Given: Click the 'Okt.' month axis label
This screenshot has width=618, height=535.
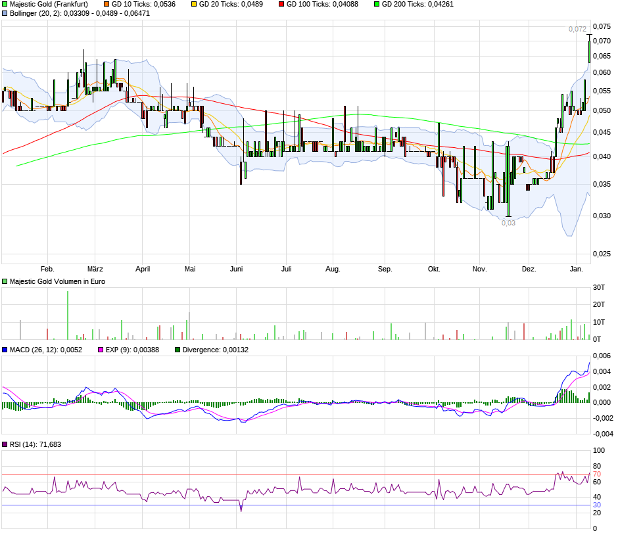Looking at the screenshot, I should pos(434,269).
